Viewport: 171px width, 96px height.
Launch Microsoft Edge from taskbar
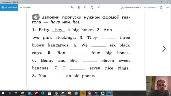click(43, 93)
